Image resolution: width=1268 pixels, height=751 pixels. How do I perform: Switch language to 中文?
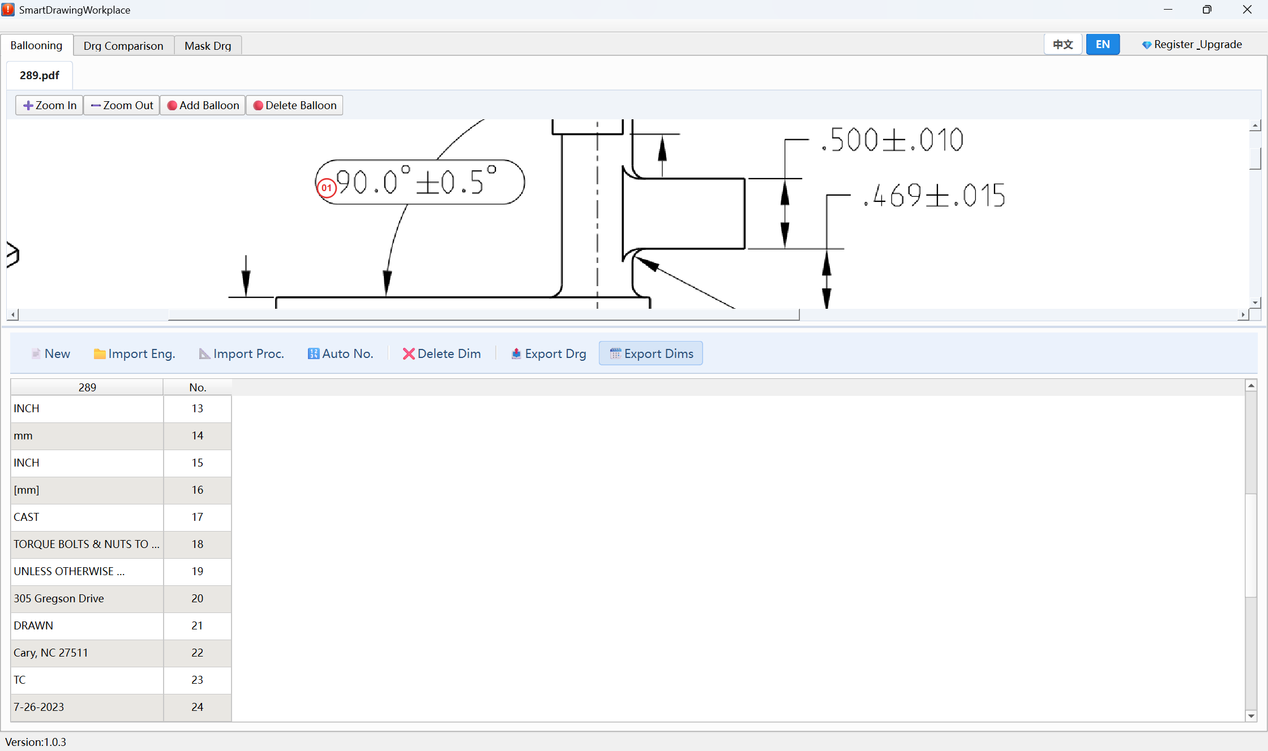tap(1063, 45)
